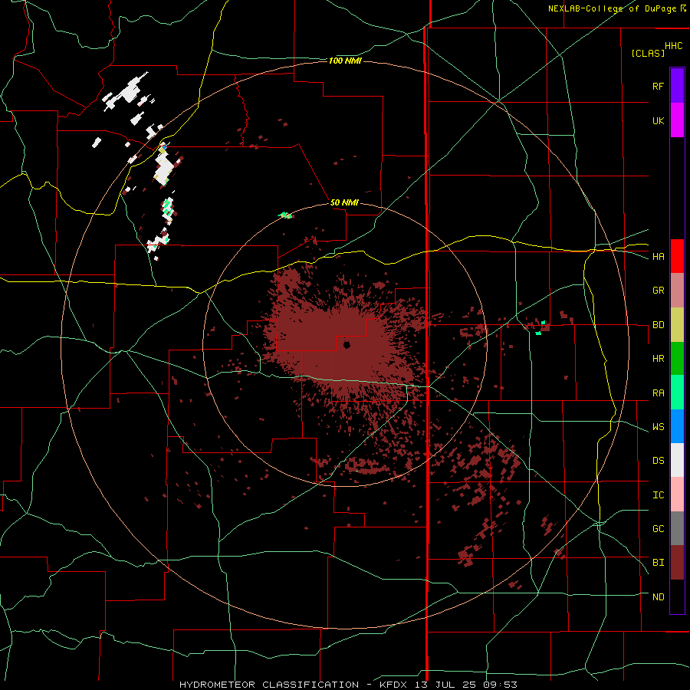Click the DS white legend swatch
The image size is (690, 690).
pyautogui.click(x=677, y=460)
